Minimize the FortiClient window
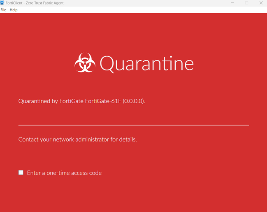Image resolution: width=267 pixels, height=212 pixels. (x=232, y=3)
